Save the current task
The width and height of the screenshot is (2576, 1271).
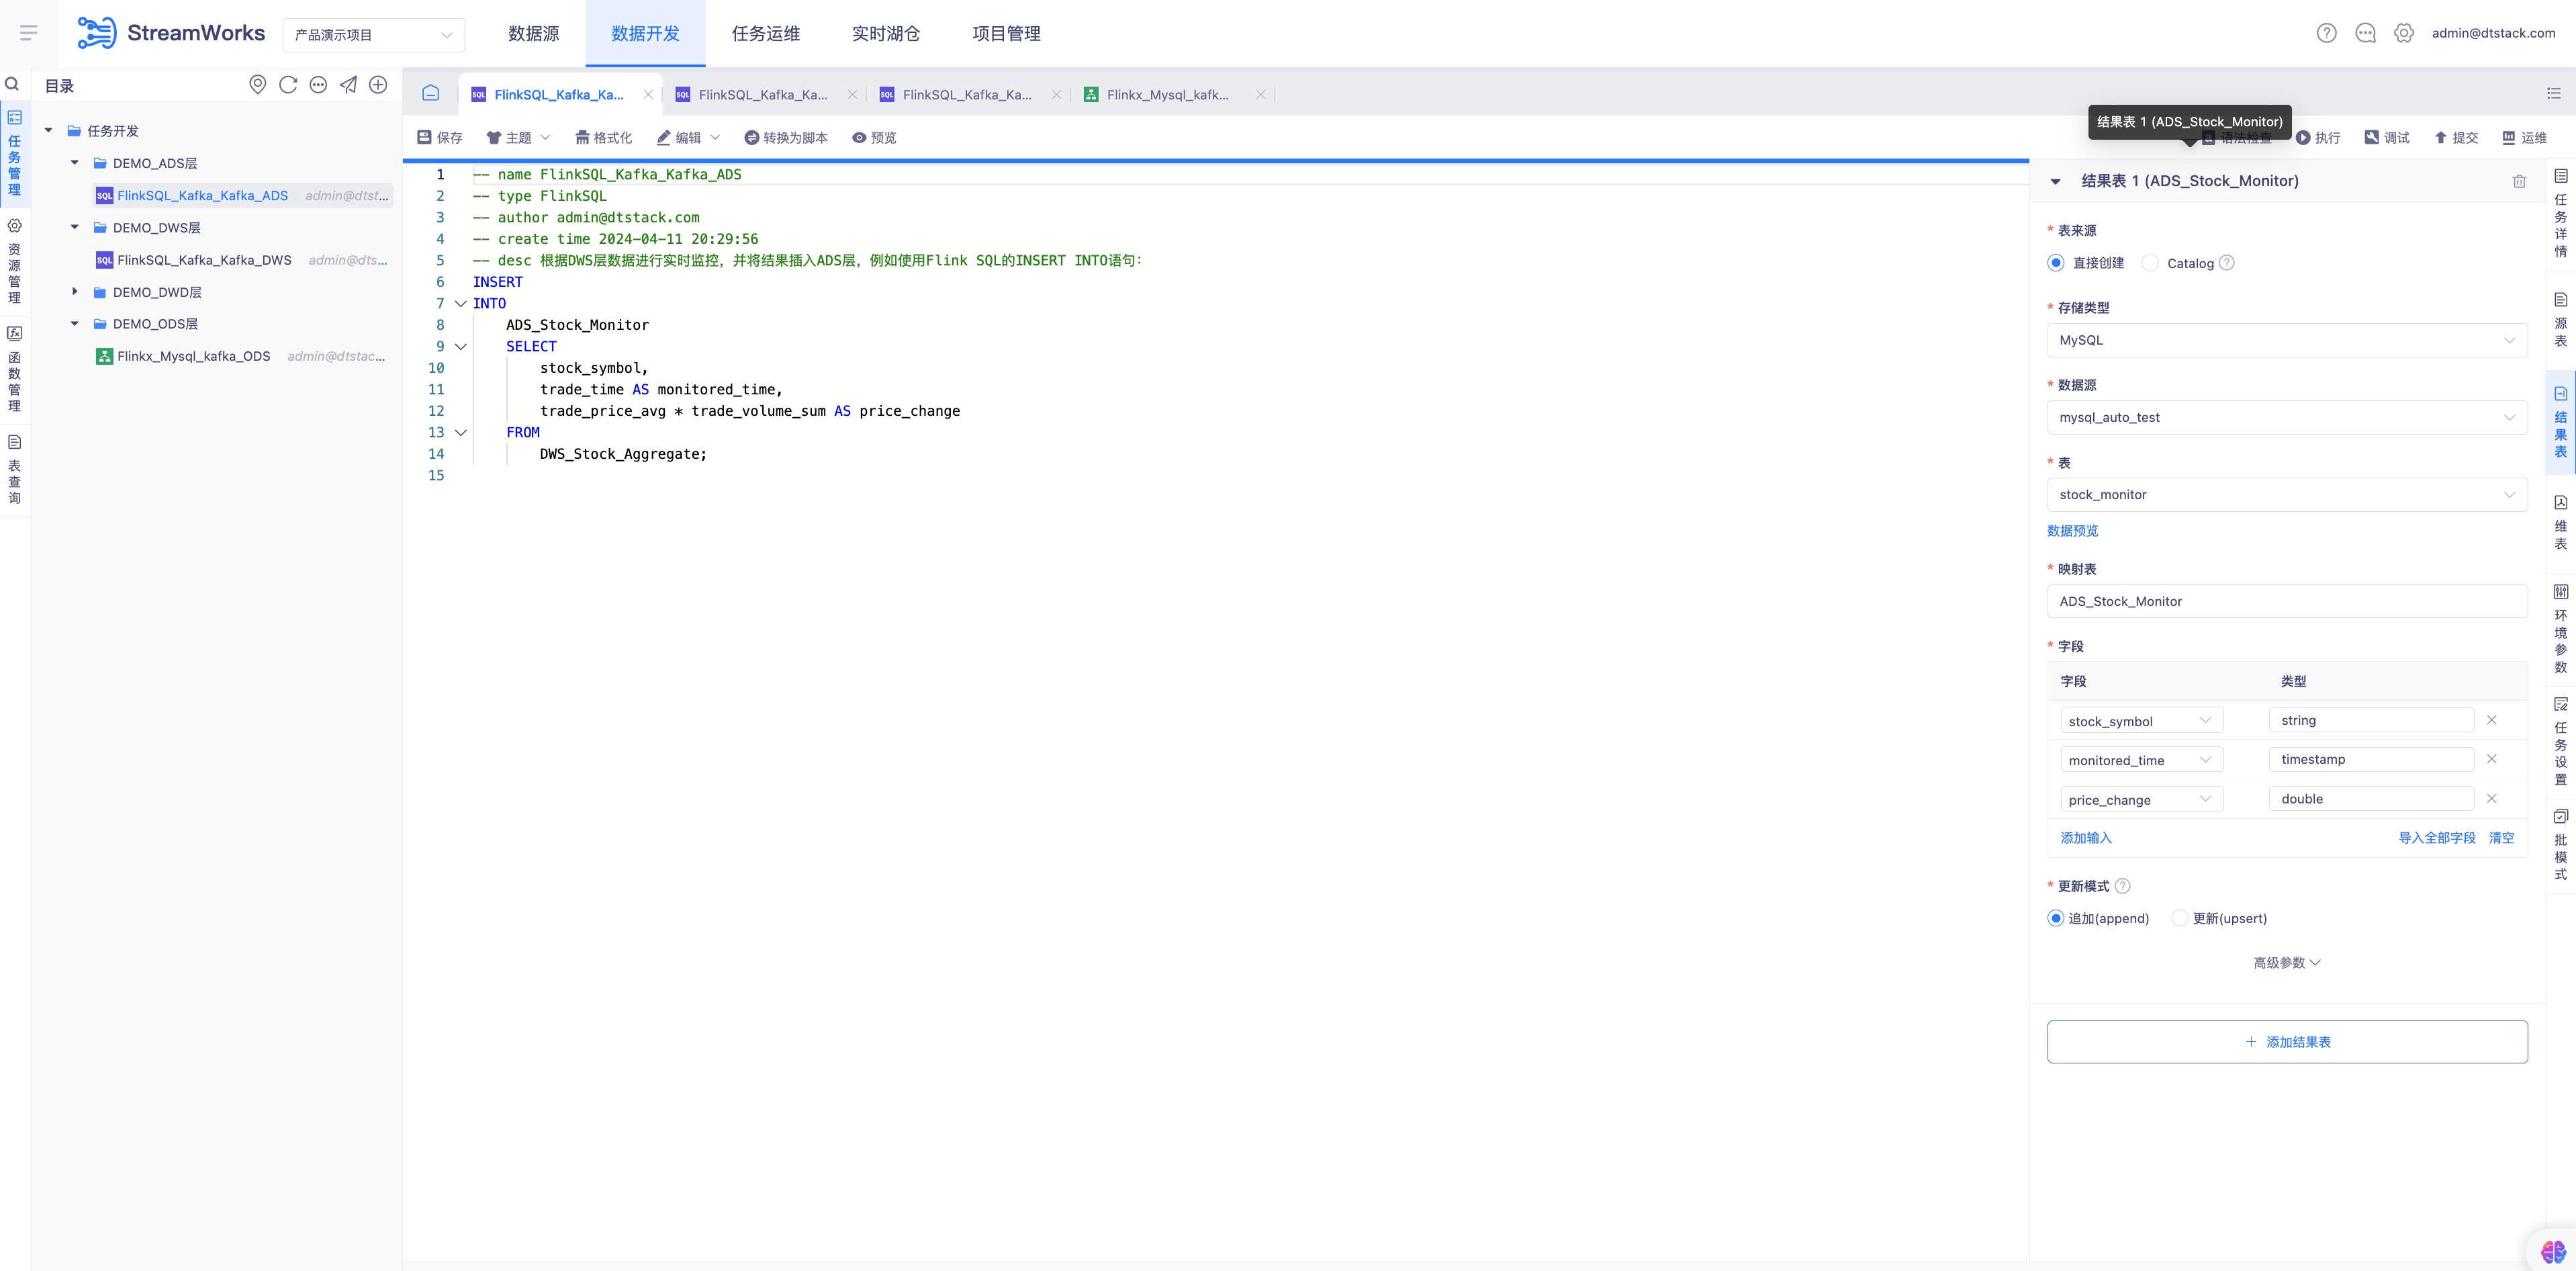pos(440,137)
